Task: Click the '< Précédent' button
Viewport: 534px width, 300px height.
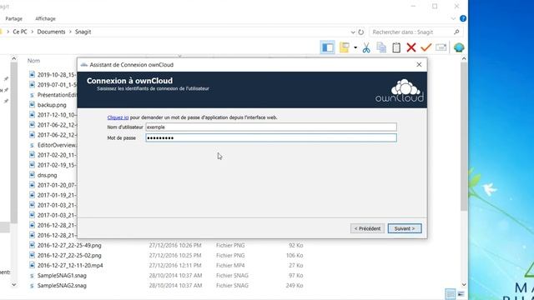Action: click(367, 228)
